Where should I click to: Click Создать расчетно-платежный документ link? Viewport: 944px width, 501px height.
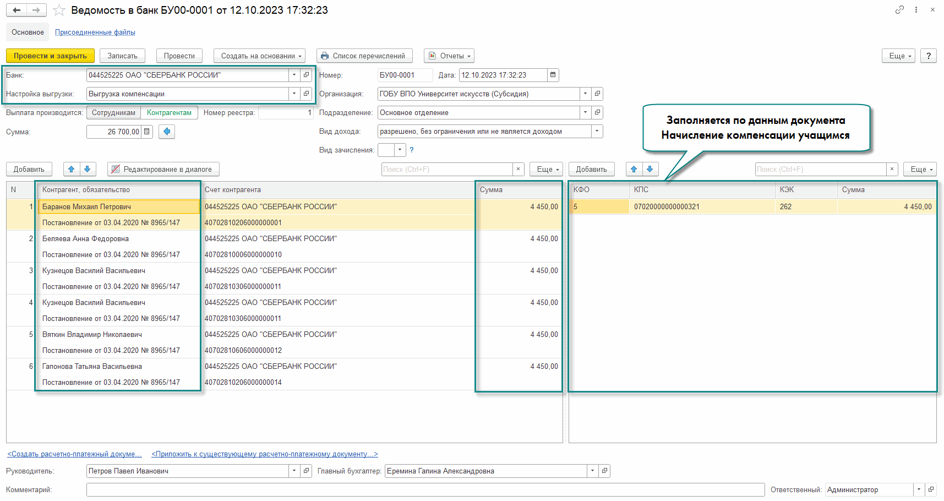[74, 454]
